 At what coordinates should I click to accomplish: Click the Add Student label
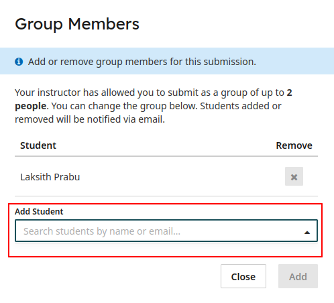tap(39, 211)
